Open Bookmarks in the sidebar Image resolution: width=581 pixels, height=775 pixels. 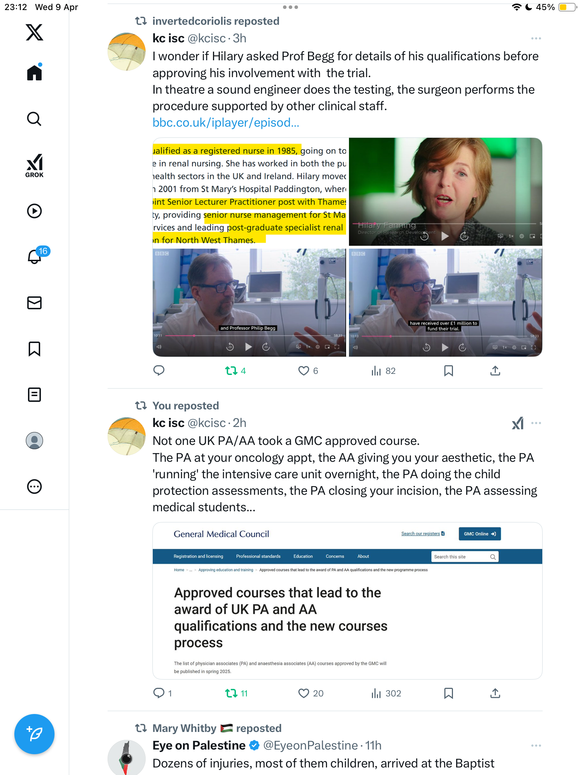point(34,349)
